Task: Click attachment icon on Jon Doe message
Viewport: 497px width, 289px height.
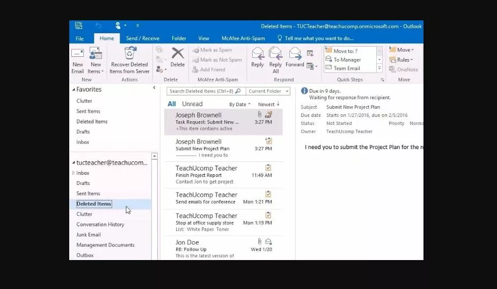Action: [x=259, y=241]
